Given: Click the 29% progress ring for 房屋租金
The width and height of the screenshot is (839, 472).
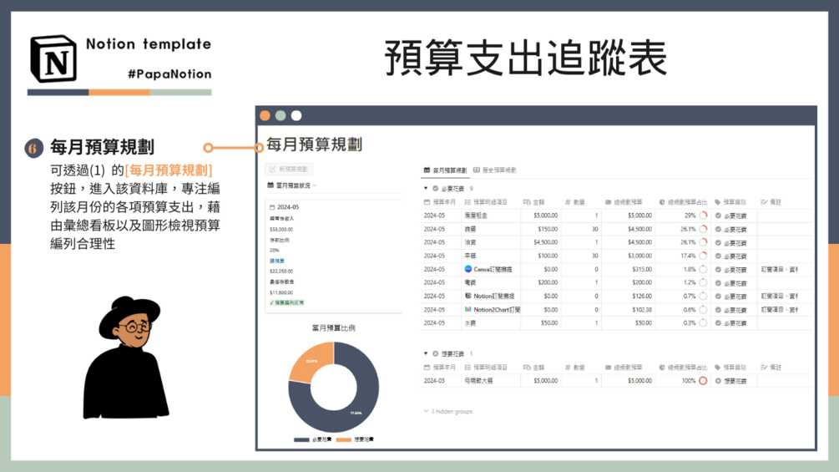Looking at the screenshot, I should (703, 216).
